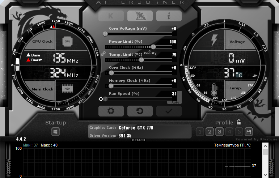This screenshot has height=178, width=279.
Task: Click the lightning bolt voltage icon
Action: coord(214,40)
